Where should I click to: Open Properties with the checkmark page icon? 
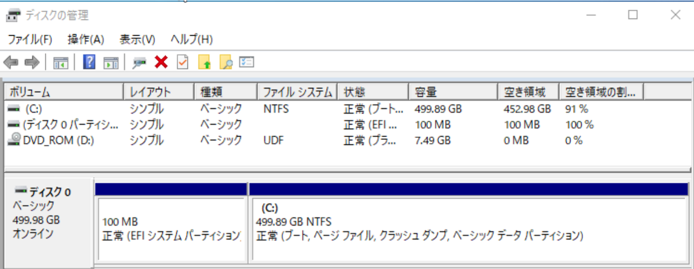pos(183,62)
